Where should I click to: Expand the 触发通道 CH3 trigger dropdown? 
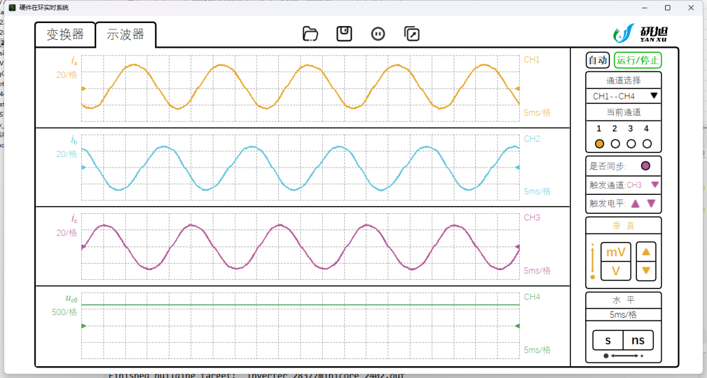pos(655,184)
